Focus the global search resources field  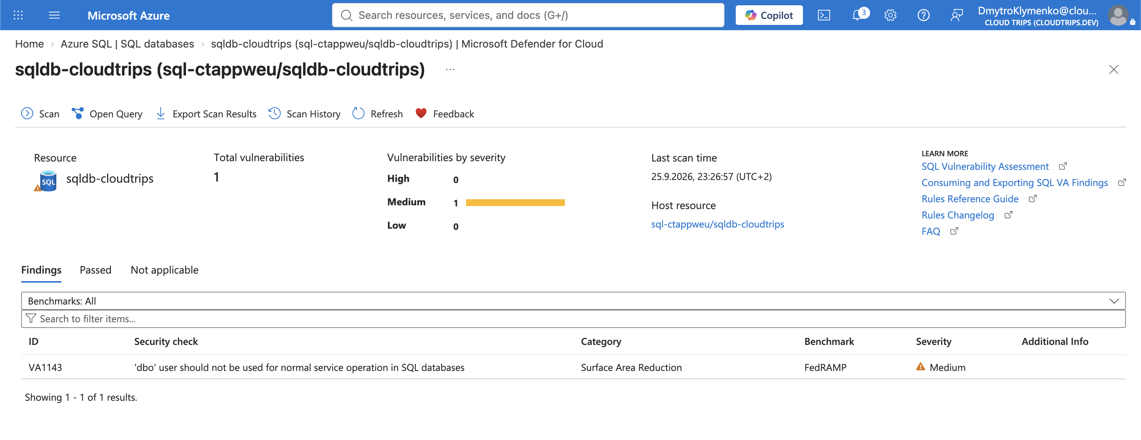point(528,15)
